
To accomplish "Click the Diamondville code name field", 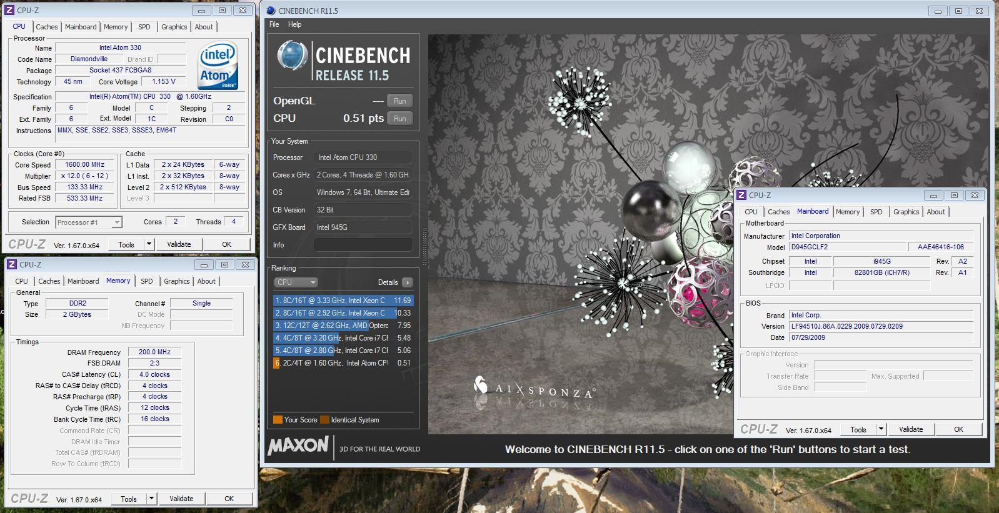I will click(x=89, y=59).
